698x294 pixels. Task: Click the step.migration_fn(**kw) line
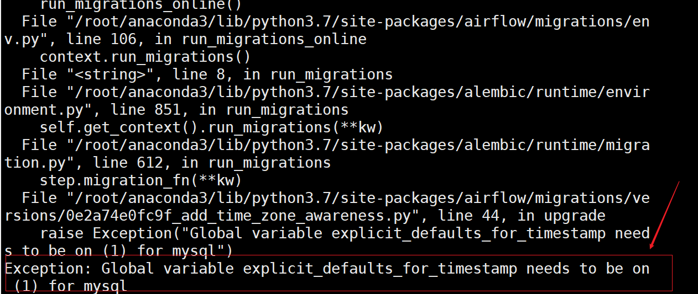coord(140,180)
